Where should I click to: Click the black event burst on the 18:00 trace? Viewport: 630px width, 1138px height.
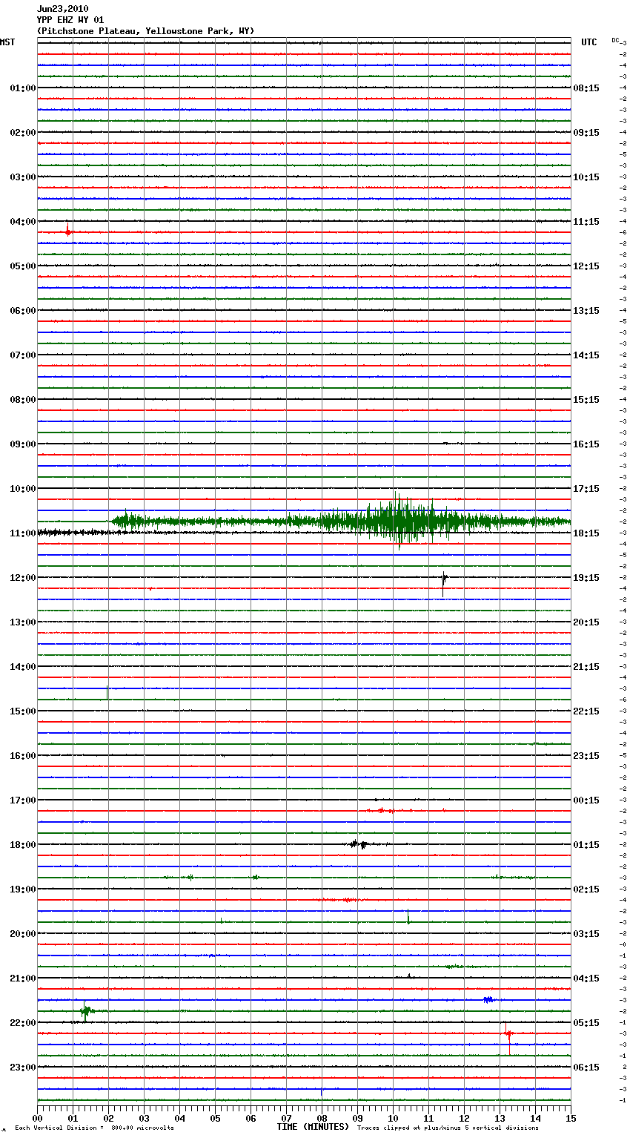359,844
